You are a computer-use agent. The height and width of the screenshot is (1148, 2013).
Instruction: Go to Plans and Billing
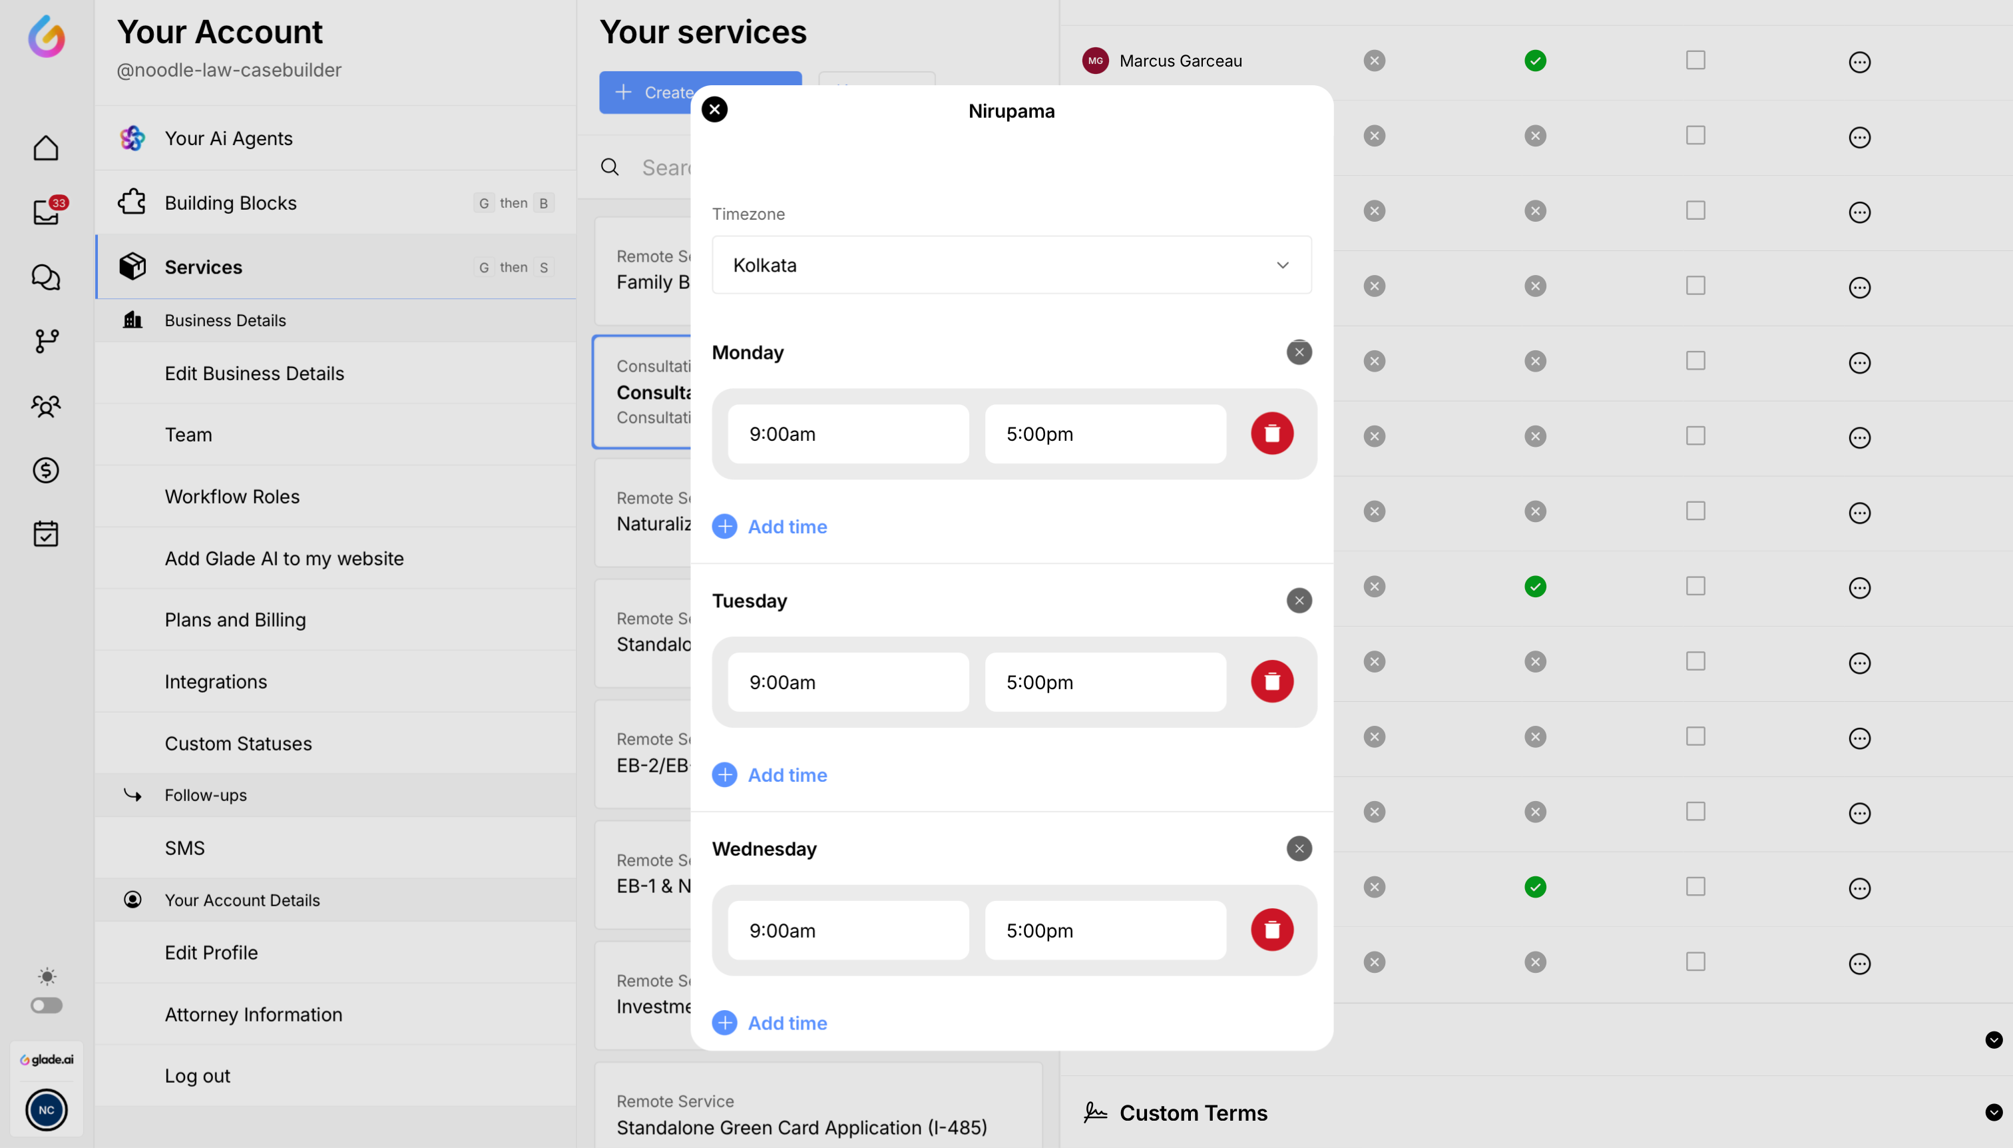(x=235, y=620)
